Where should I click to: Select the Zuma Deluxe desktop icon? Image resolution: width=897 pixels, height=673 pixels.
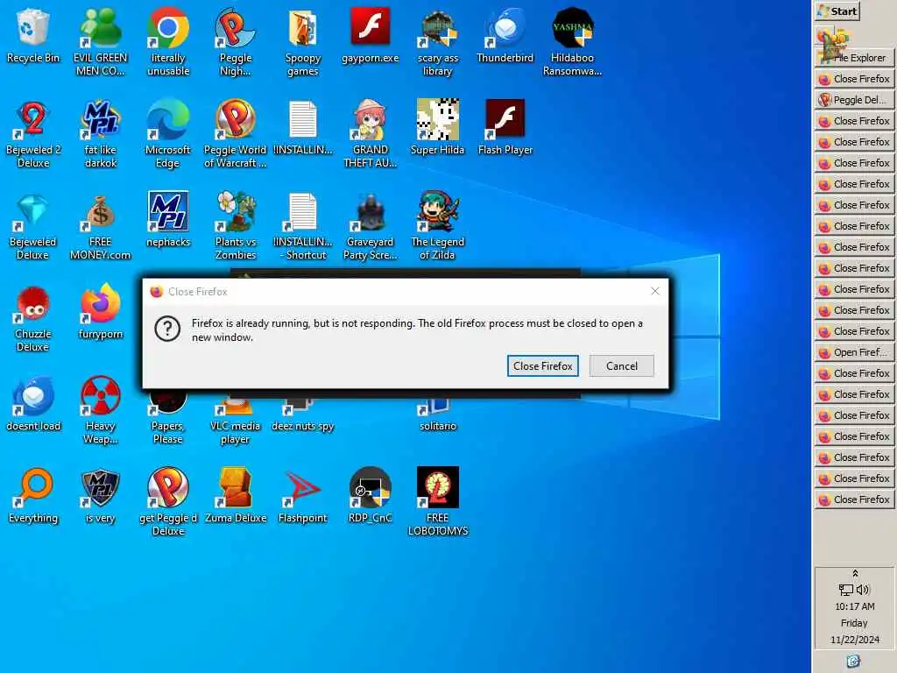click(235, 496)
